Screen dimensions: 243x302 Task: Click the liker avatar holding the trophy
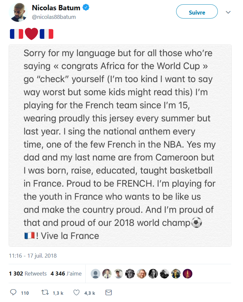[176, 274]
